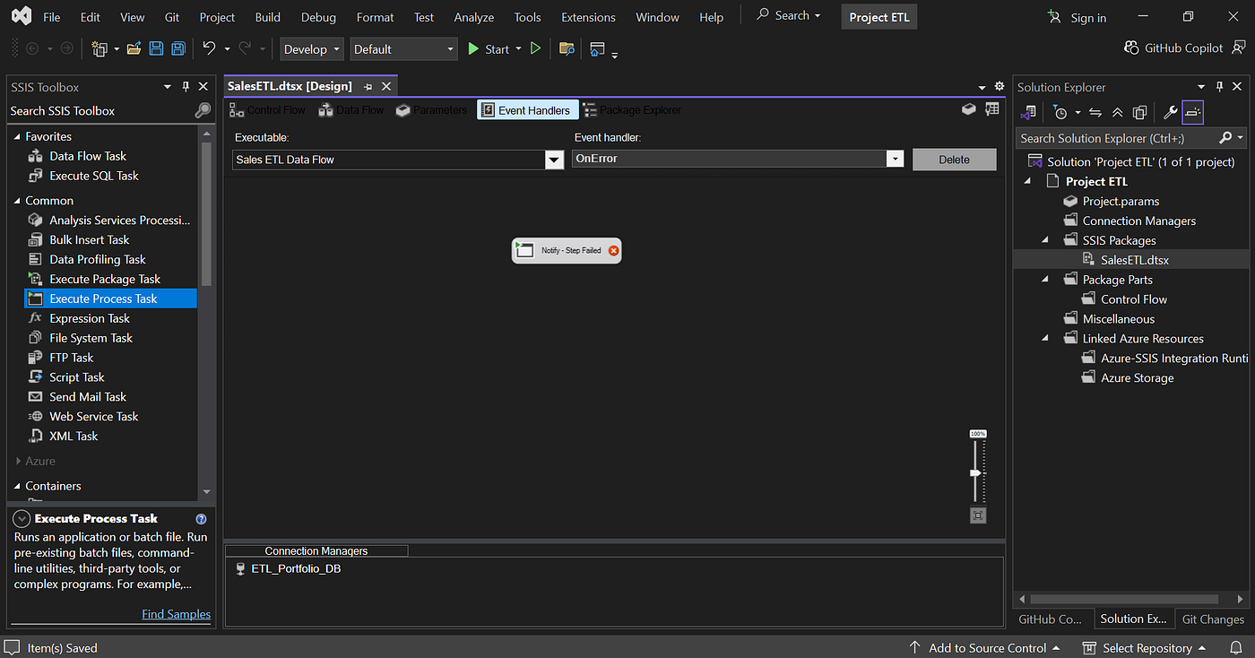Screen dimensions: 1255x658
Task: Click the help icon beside Execute Process Task
Action: click(x=201, y=519)
